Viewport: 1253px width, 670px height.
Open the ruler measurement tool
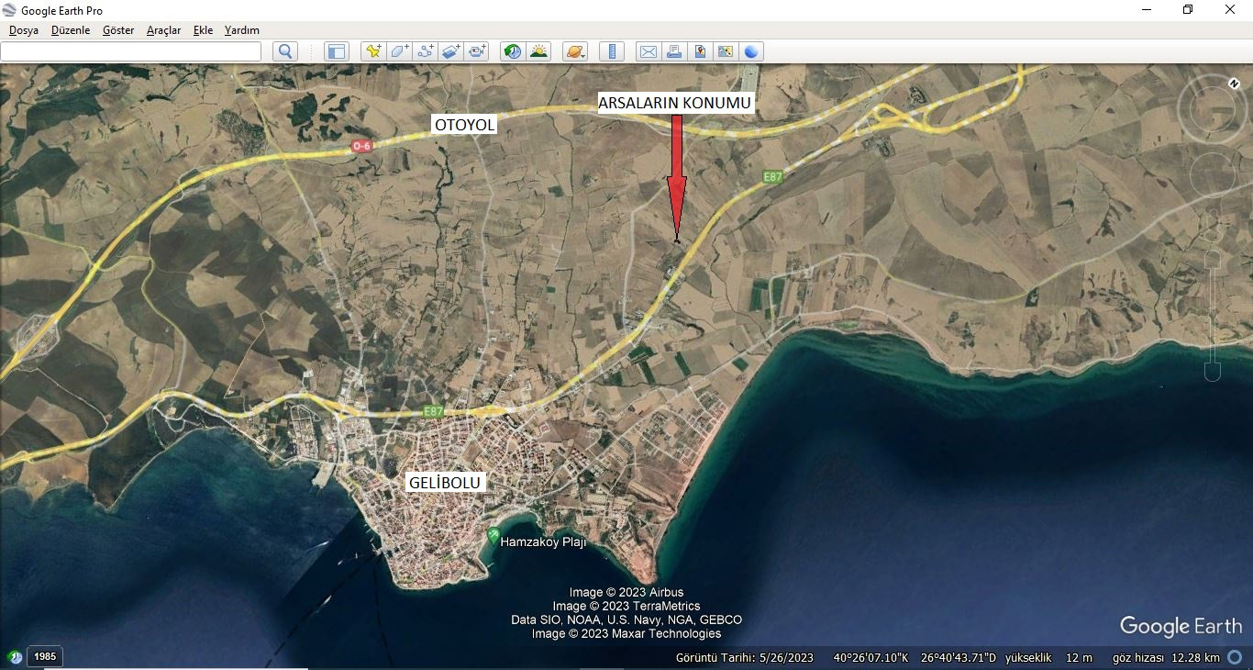tap(612, 51)
